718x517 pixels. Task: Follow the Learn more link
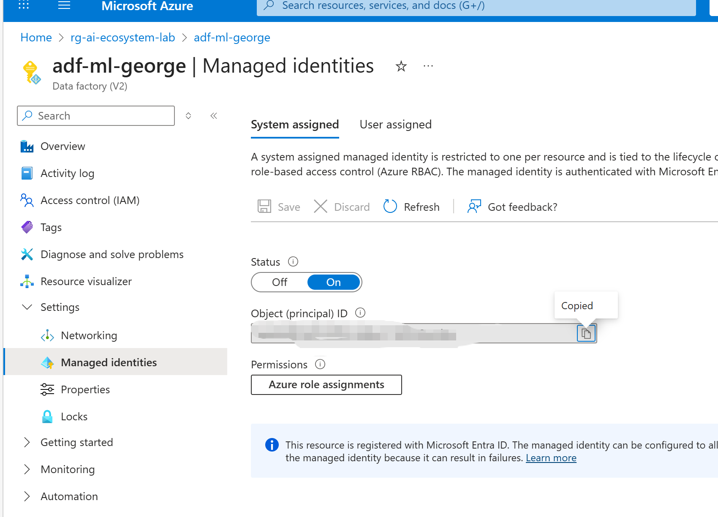pos(551,458)
